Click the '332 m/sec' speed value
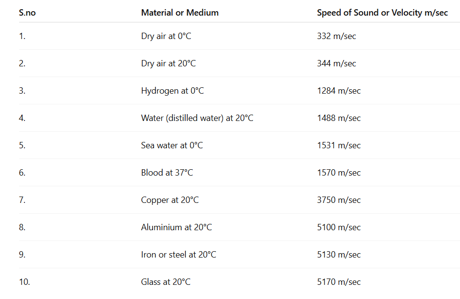The image size is (460, 299). pyautogui.click(x=336, y=36)
